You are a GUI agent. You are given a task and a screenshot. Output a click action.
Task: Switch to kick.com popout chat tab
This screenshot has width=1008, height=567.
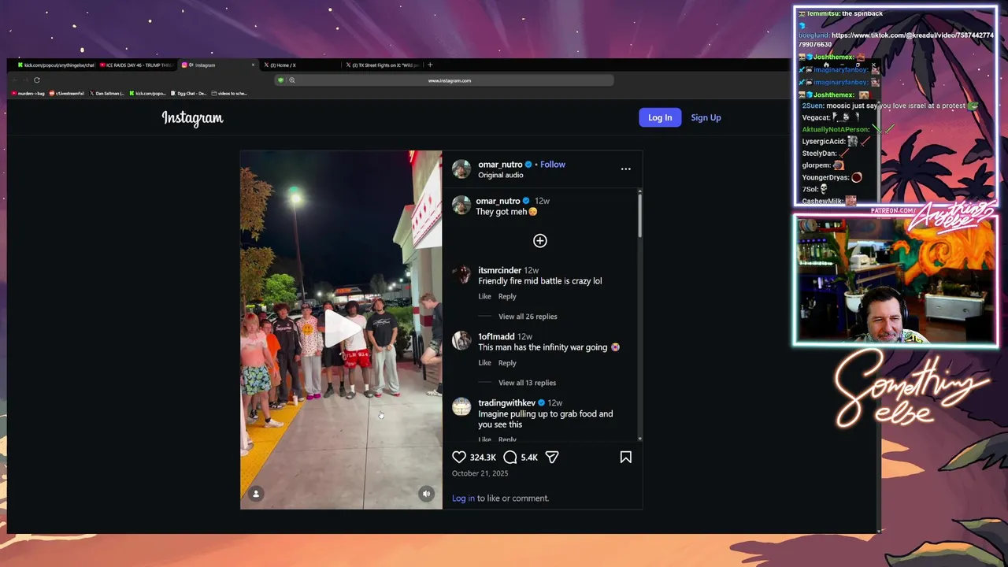coord(55,65)
